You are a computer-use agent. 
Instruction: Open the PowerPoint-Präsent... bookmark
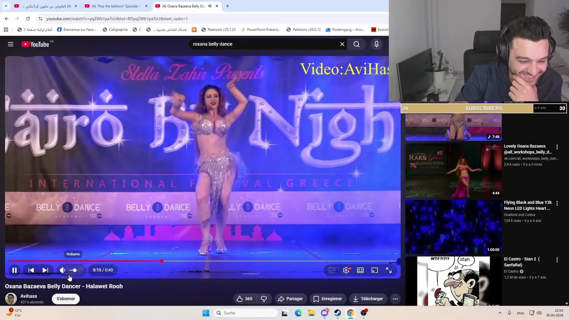point(260,30)
